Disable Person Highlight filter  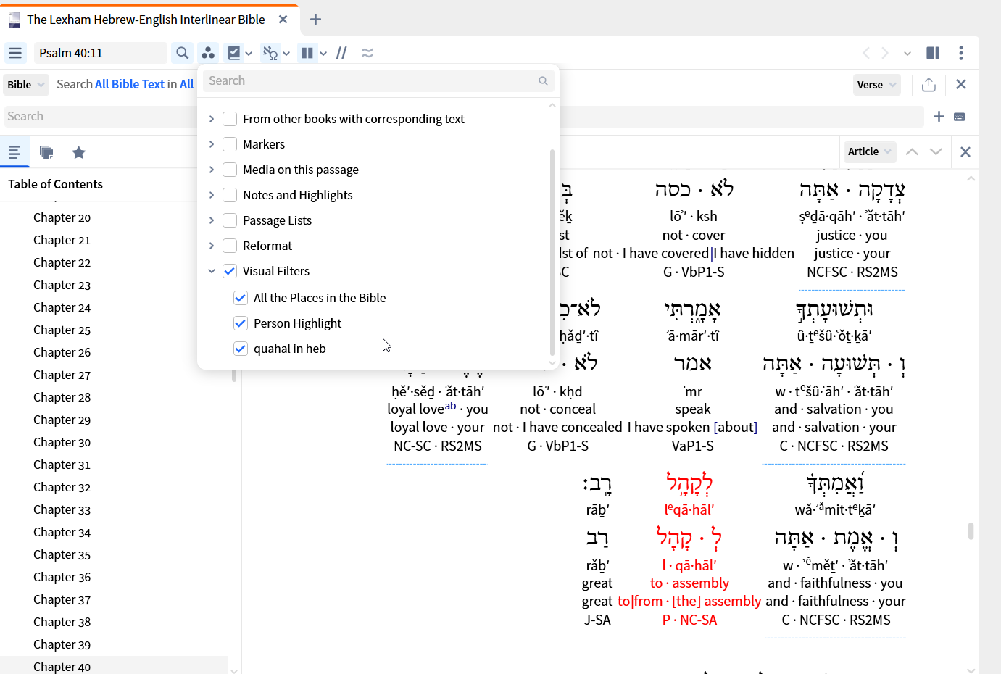pos(241,323)
